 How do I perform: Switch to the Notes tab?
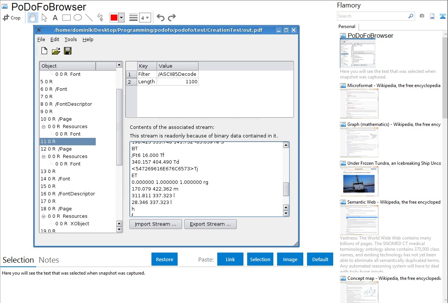click(49, 260)
